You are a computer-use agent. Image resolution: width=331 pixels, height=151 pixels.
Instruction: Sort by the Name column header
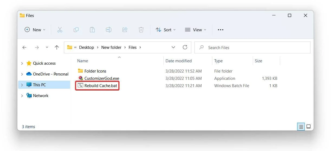pos(83,61)
